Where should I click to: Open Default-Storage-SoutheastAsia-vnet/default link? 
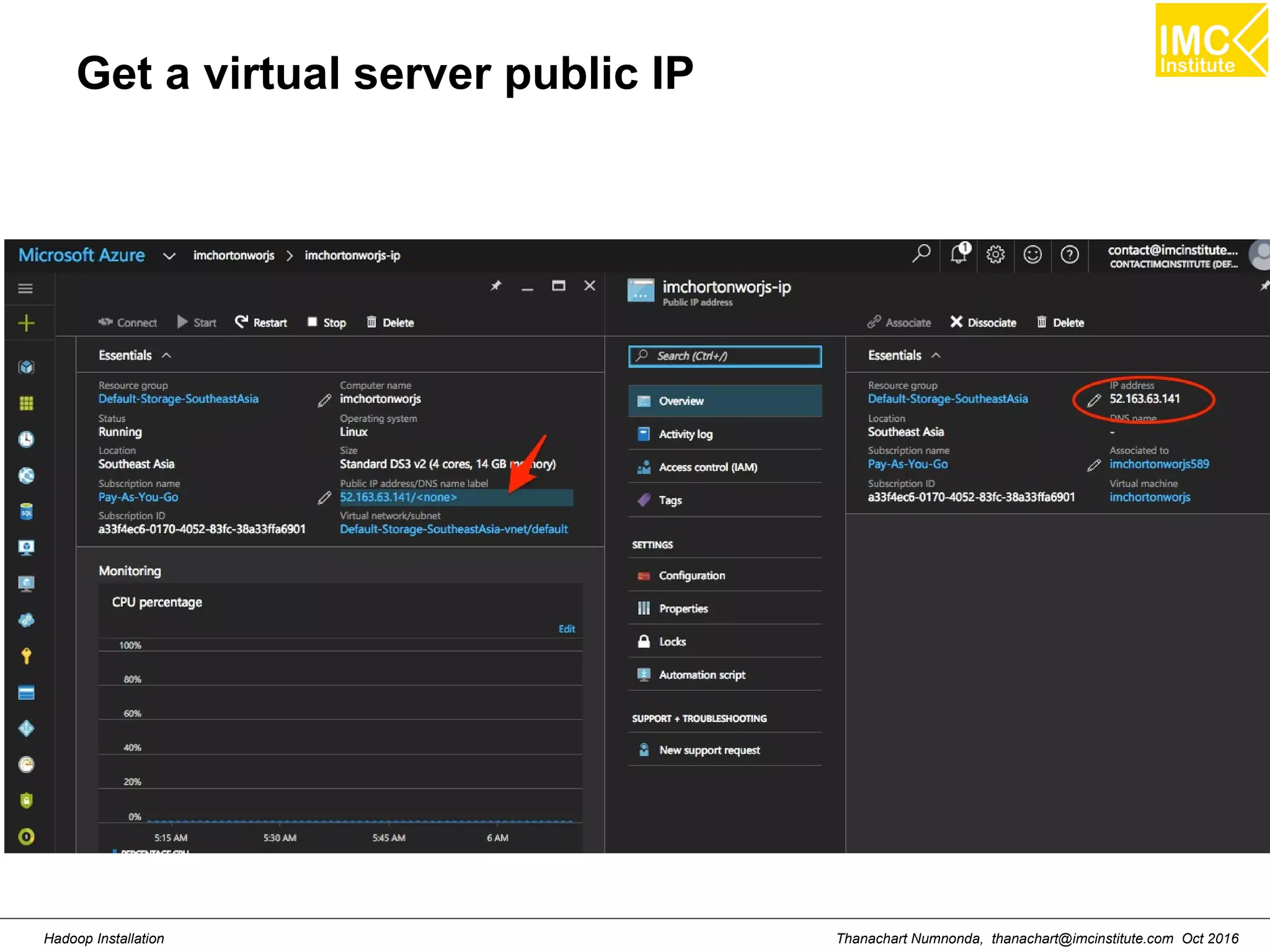point(453,529)
